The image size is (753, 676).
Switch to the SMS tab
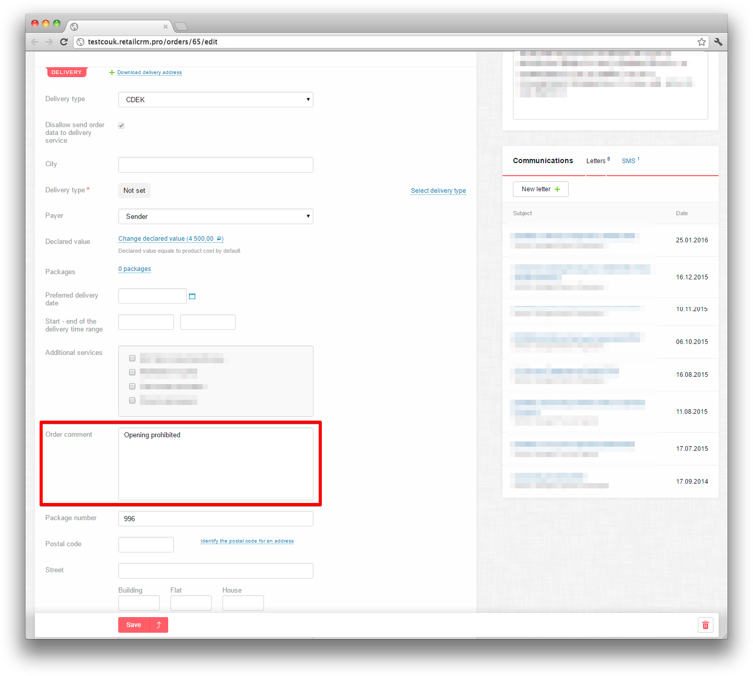click(630, 161)
